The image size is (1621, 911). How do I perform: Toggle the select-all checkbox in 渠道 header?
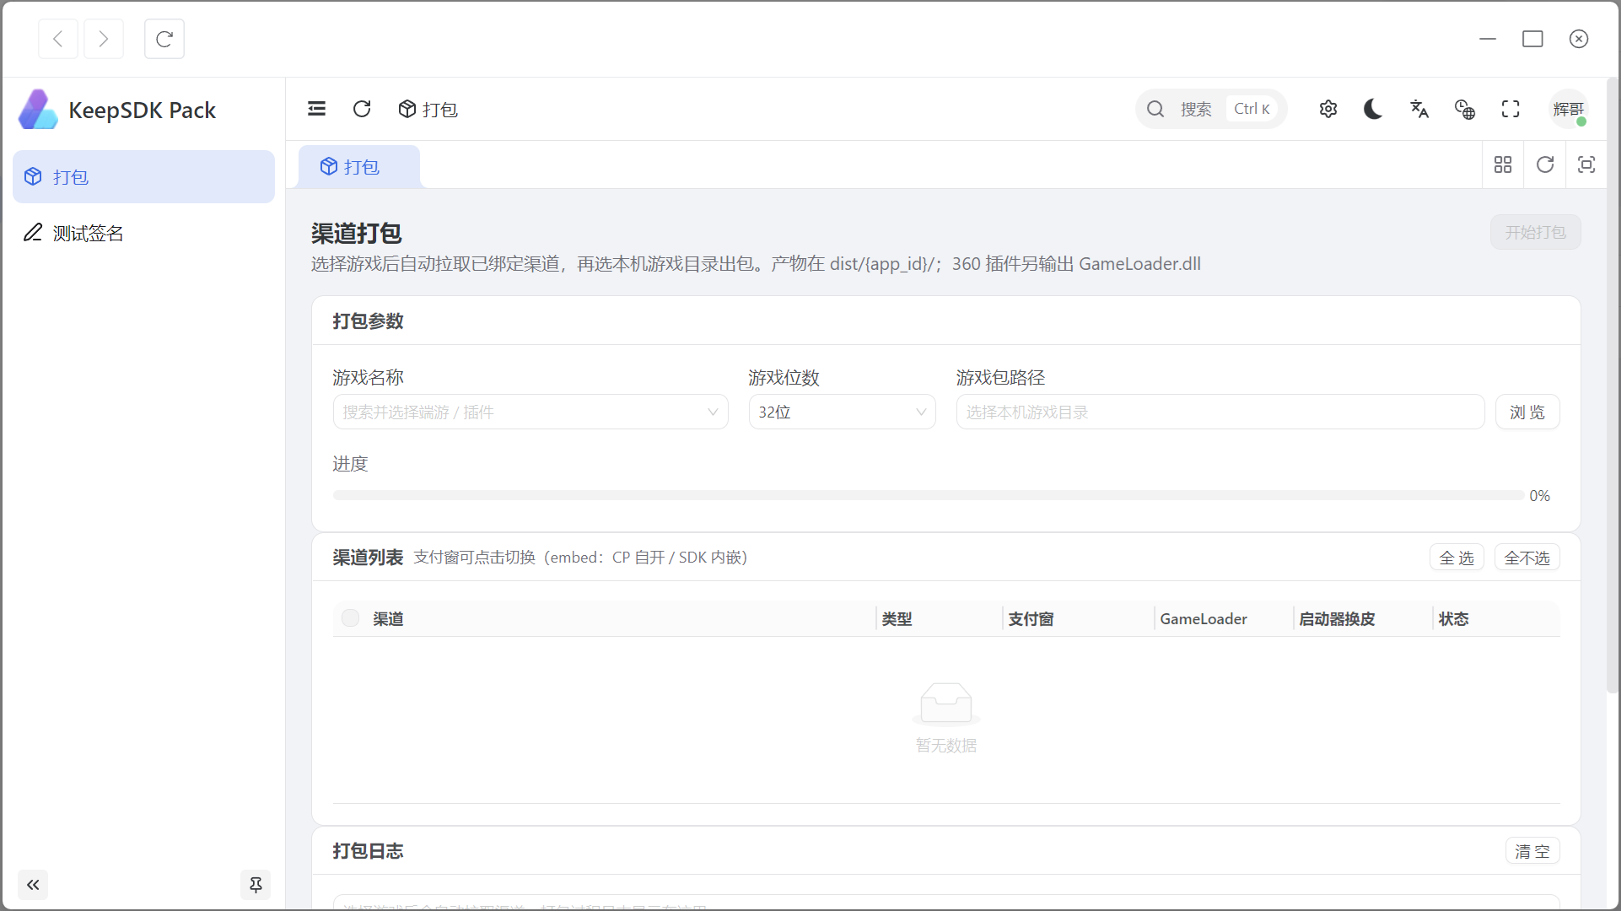(351, 618)
